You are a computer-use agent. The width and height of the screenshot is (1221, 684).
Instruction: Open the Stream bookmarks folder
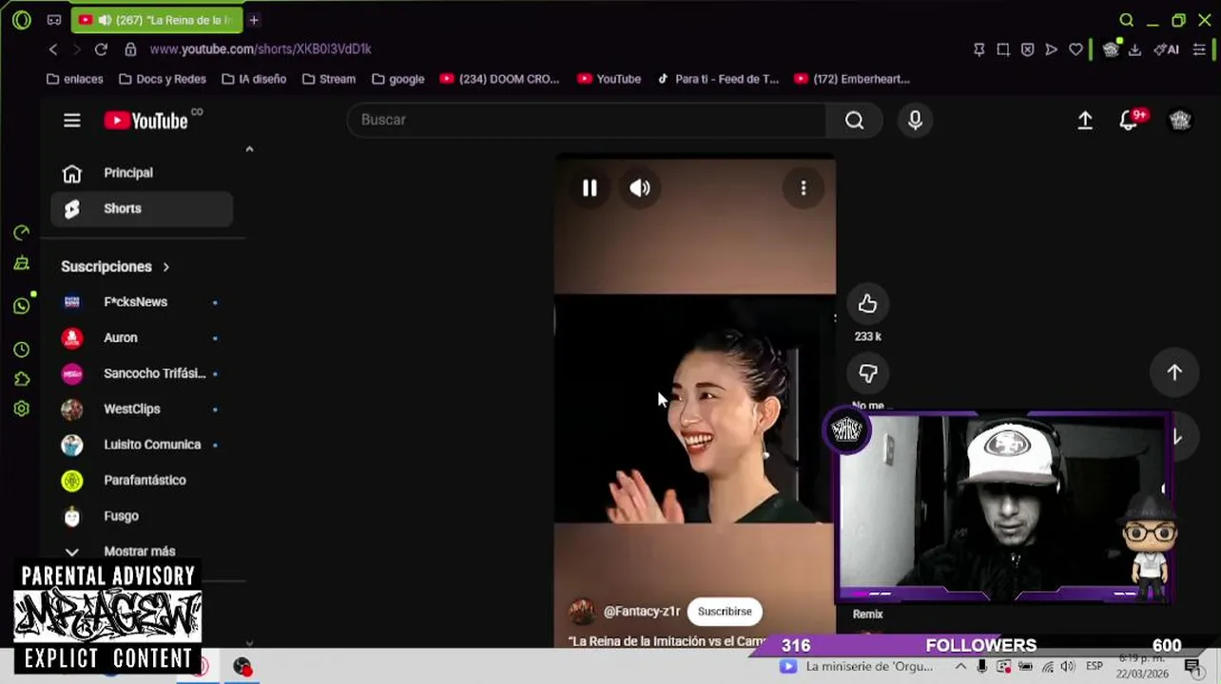click(328, 79)
